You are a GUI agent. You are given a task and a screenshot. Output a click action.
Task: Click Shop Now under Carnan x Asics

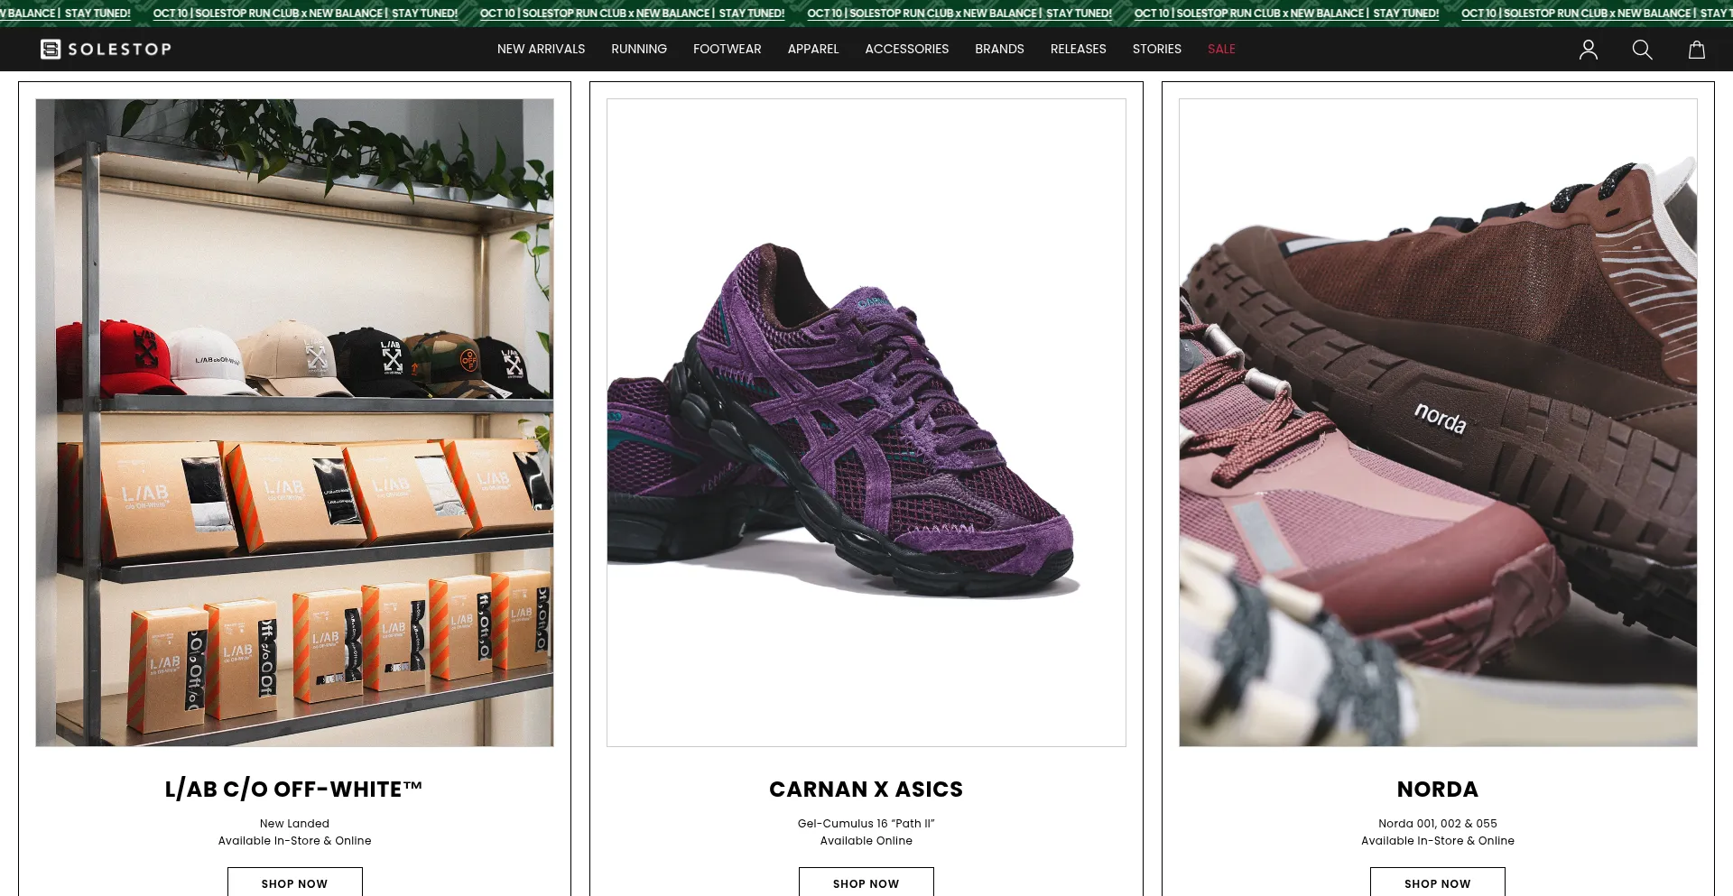pyautogui.click(x=866, y=882)
